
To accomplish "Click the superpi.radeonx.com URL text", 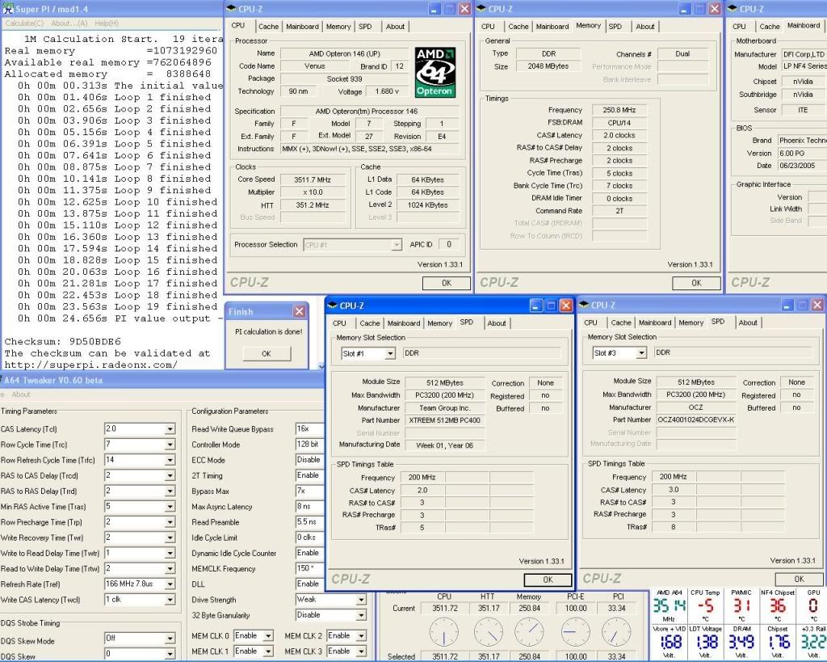I will [x=90, y=365].
